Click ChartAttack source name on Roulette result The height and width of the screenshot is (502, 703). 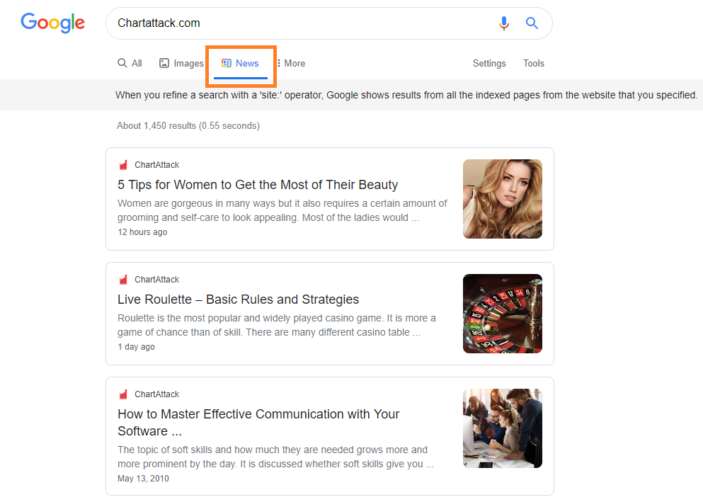[x=157, y=280]
